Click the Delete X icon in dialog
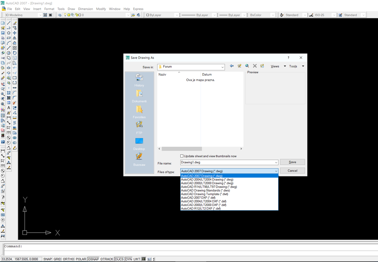This screenshot has height=262, width=378. 255,66
